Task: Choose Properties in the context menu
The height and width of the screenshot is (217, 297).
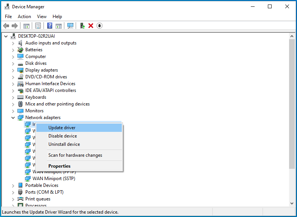Action: 79,166
